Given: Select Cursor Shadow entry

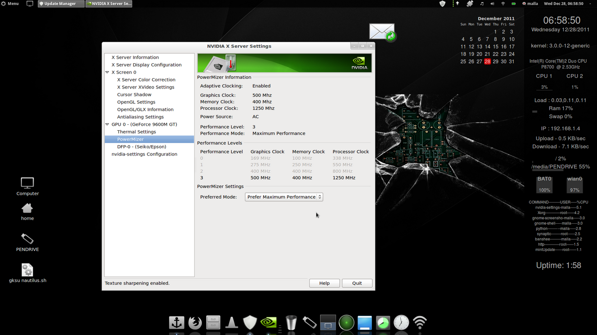Looking at the screenshot, I should pyautogui.click(x=134, y=95).
